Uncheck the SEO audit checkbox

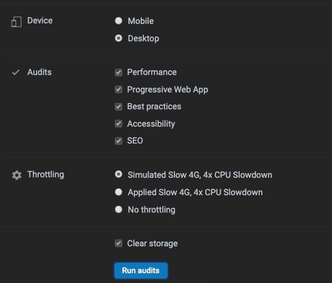pos(119,141)
